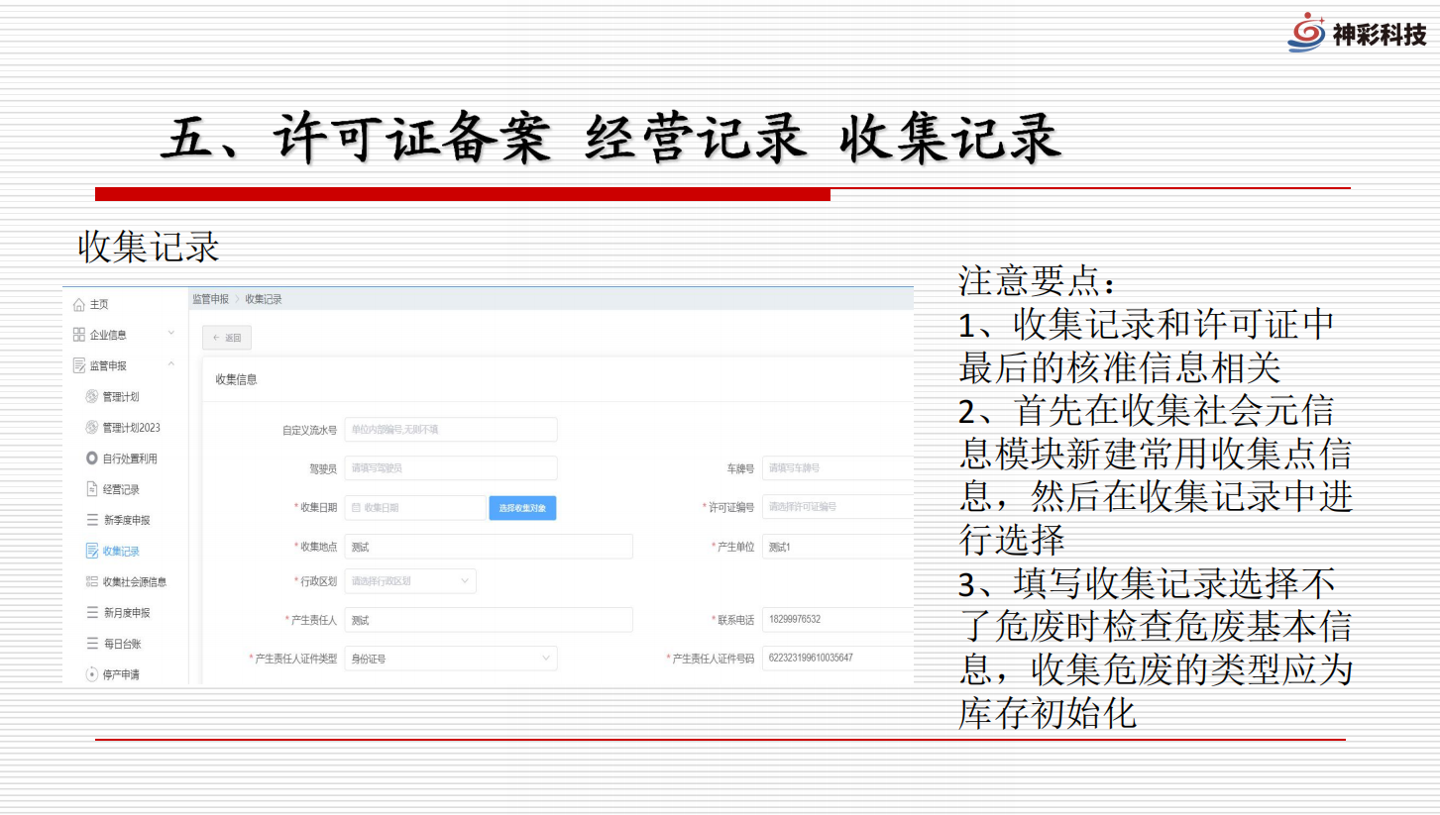This screenshot has width=1440, height=815.
Task: Select 每日台账 in the sidebar
Action: tap(122, 644)
